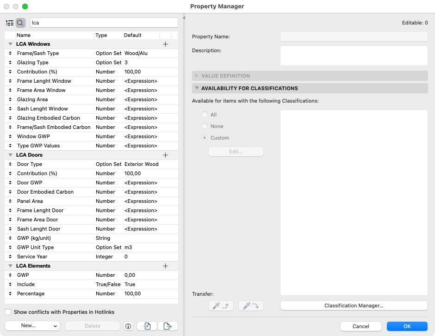Click the Description text area

click(x=354, y=55)
